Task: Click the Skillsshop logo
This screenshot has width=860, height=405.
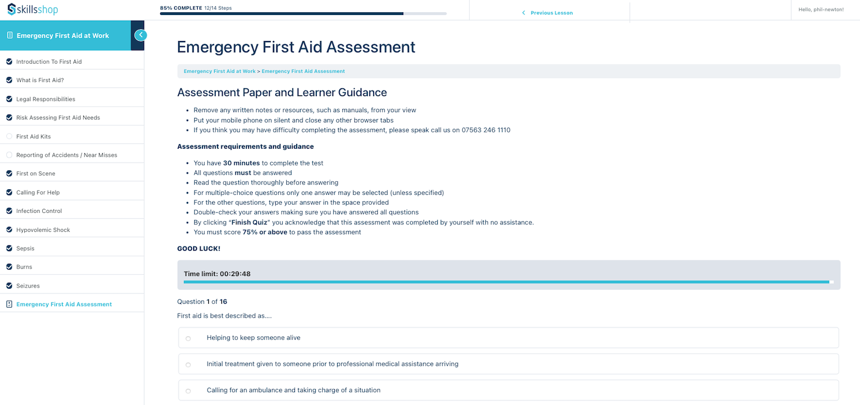Action: click(x=32, y=9)
